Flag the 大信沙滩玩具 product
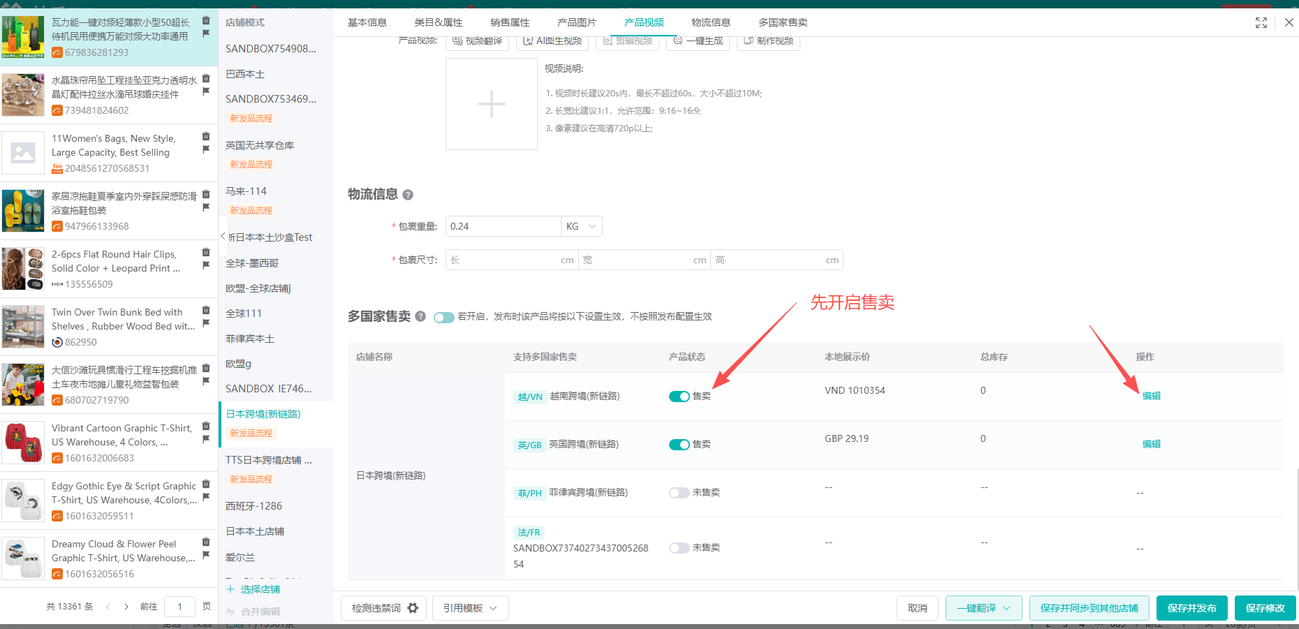Image resolution: width=1299 pixels, height=629 pixels. click(206, 381)
